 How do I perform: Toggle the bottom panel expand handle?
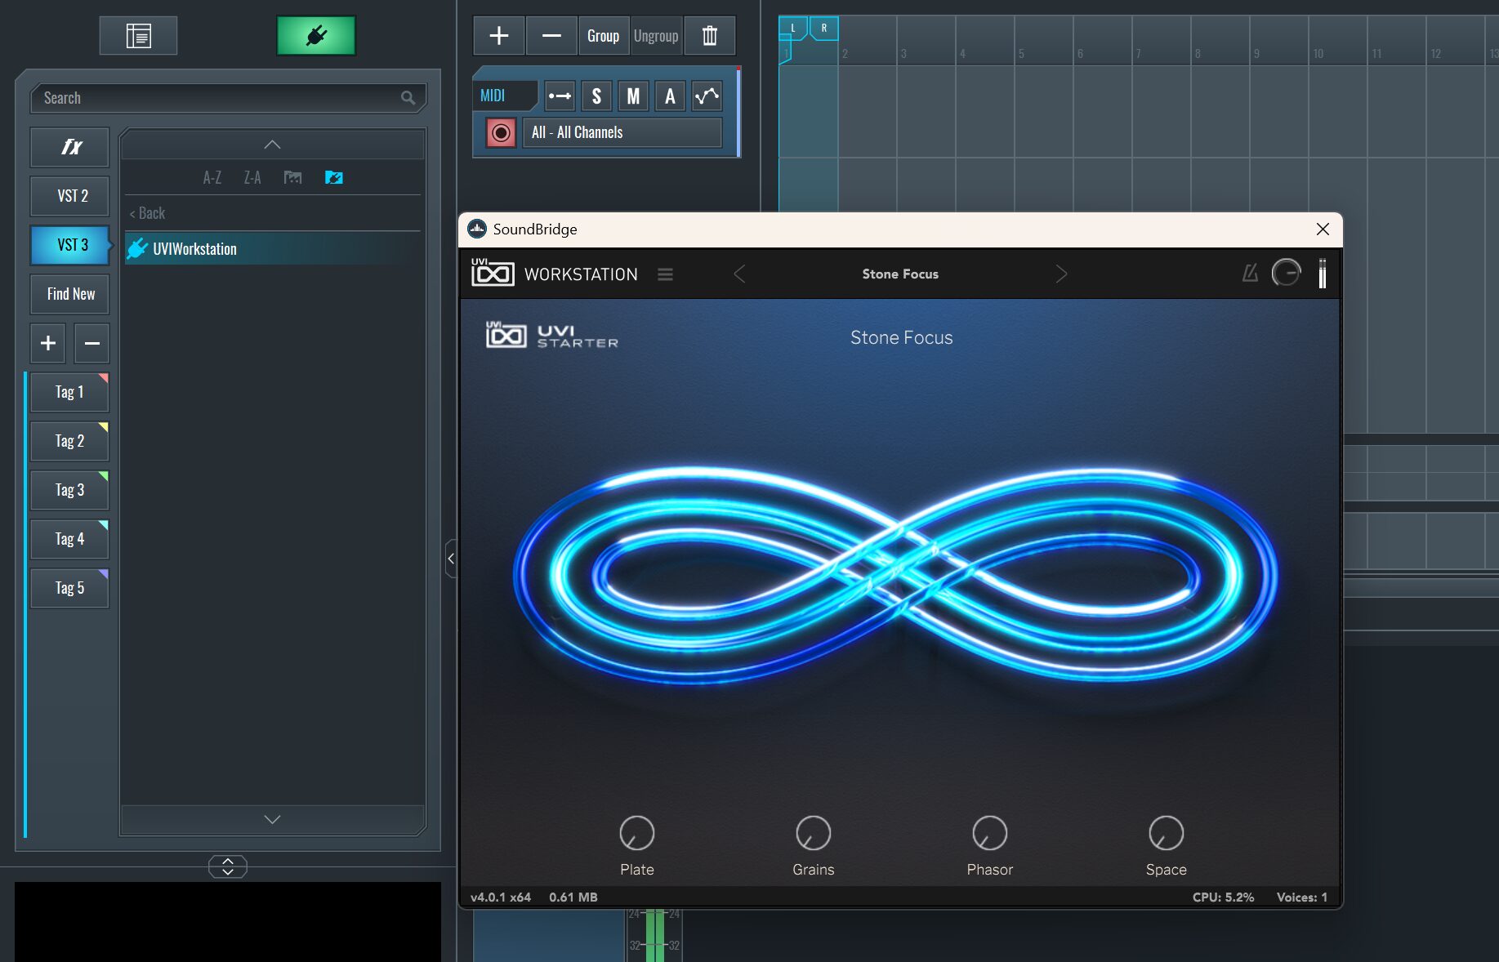pyautogui.click(x=228, y=866)
